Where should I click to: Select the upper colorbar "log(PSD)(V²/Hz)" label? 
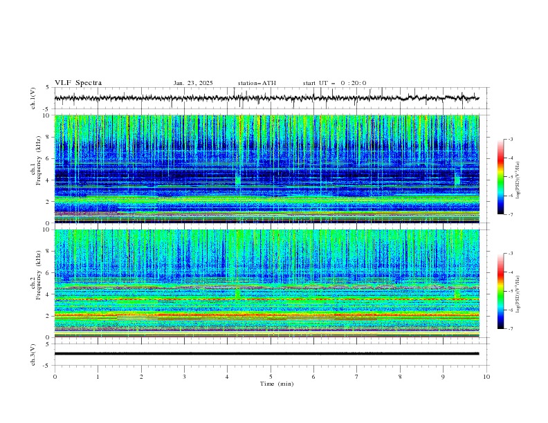click(x=518, y=180)
